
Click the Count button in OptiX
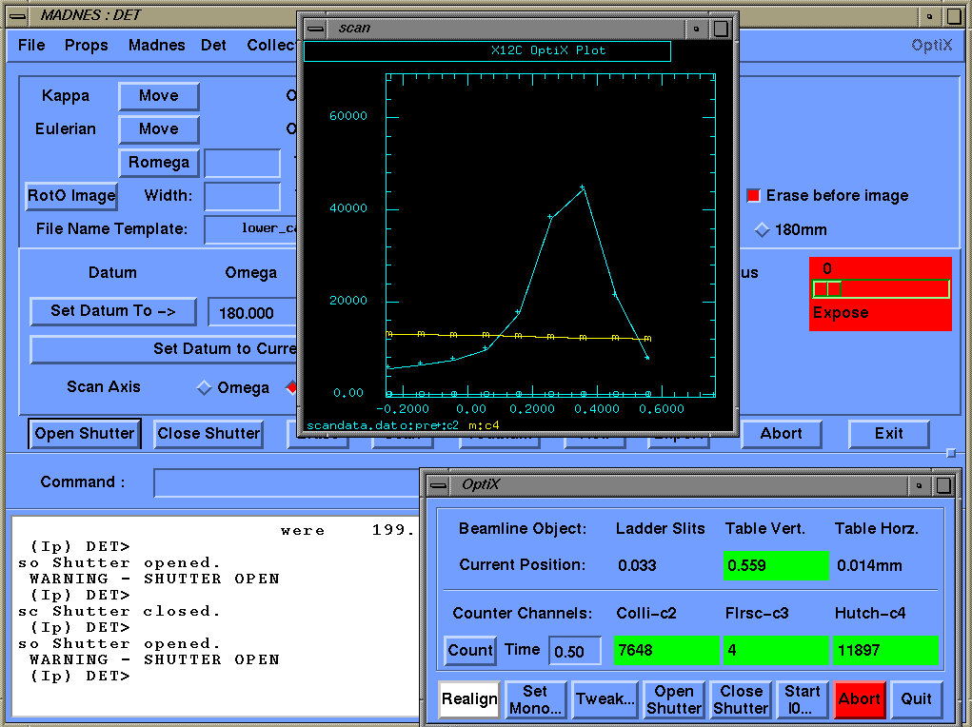click(x=470, y=651)
